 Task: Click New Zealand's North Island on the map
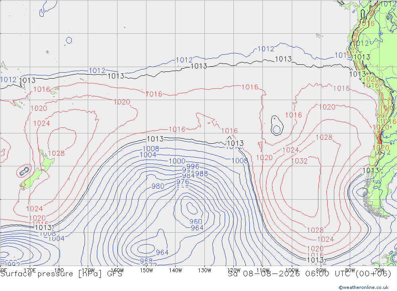click(46, 160)
